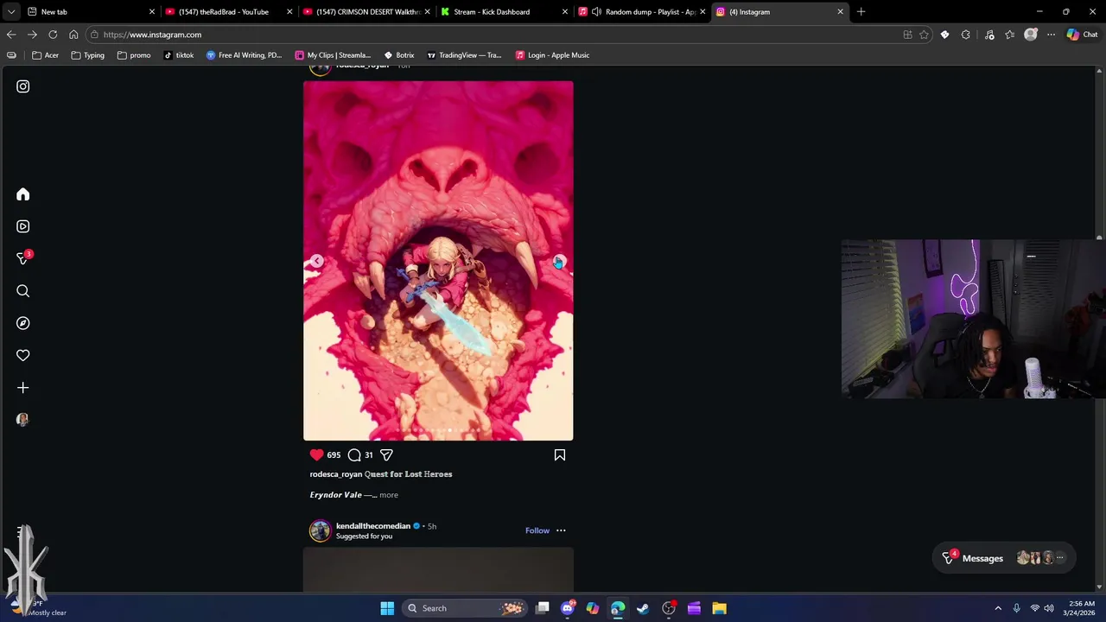Viewport: 1106px width, 622px height.
Task: Open Notifications heart icon in sidebar
Action: pos(22,355)
